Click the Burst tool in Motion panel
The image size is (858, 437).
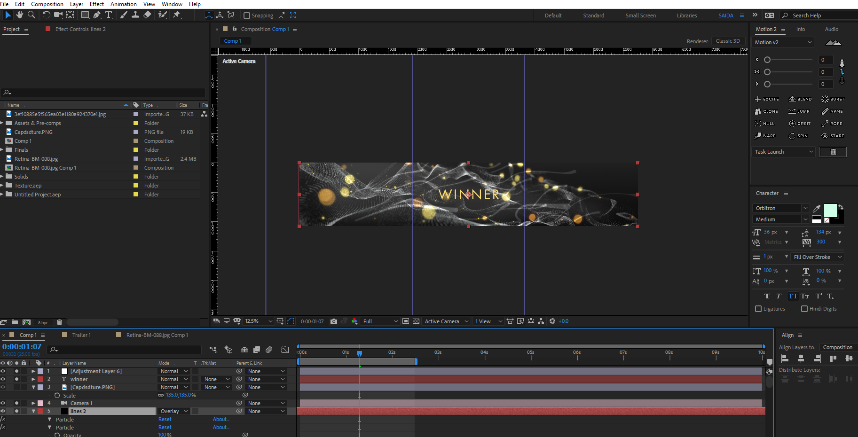tap(833, 99)
